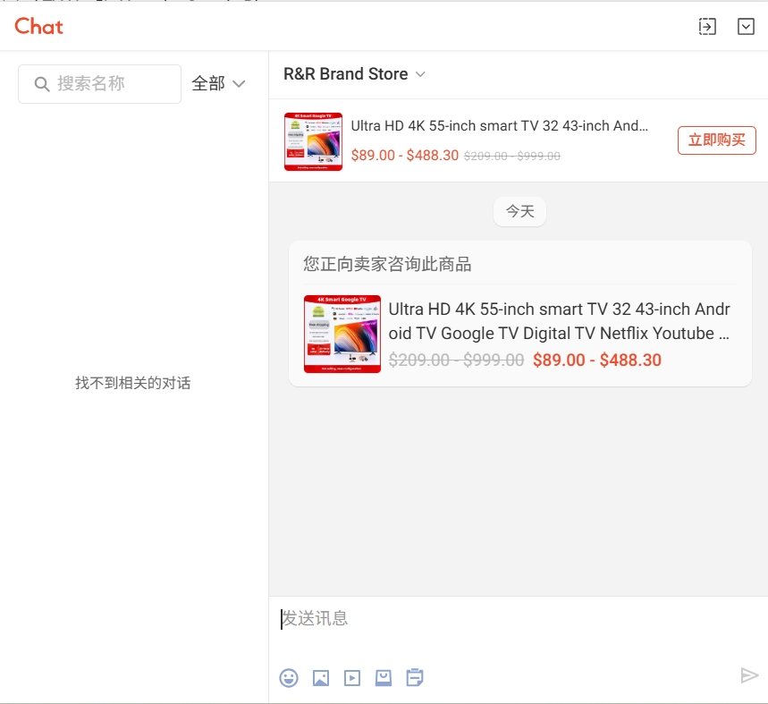Click the header price $89.00 - $488.30
The width and height of the screenshot is (768, 704).
pyautogui.click(x=405, y=156)
